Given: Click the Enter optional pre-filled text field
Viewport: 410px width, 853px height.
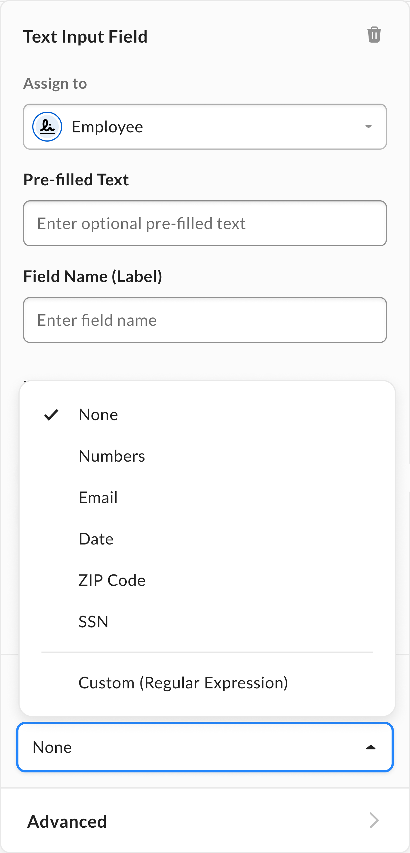Looking at the screenshot, I should (x=205, y=223).
